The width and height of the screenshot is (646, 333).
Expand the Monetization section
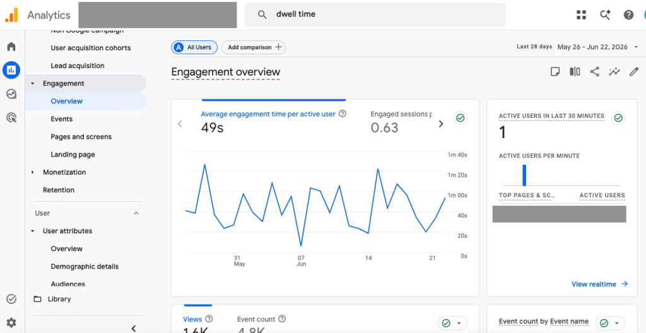[33, 172]
